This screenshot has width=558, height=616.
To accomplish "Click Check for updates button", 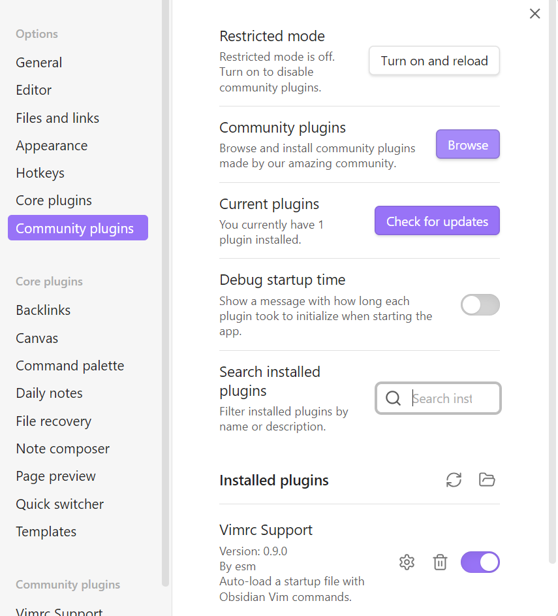I will click(437, 221).
